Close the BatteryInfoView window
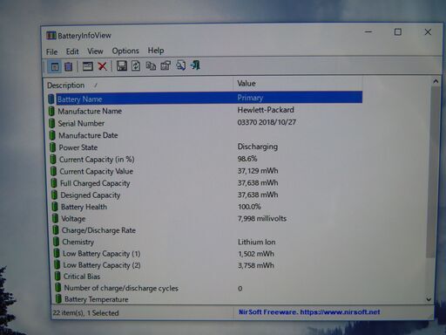Image resolution: width=446 pixels, height=335 pixels. coord(428,32)
